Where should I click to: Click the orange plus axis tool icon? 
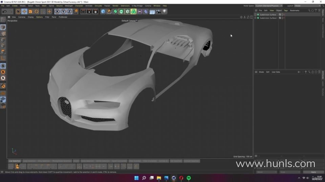pyautogui.click(x=49, y=11)
